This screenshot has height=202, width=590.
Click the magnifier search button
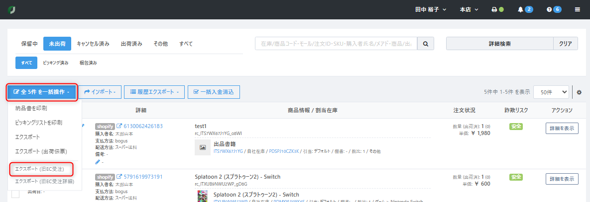pos(426,44)
